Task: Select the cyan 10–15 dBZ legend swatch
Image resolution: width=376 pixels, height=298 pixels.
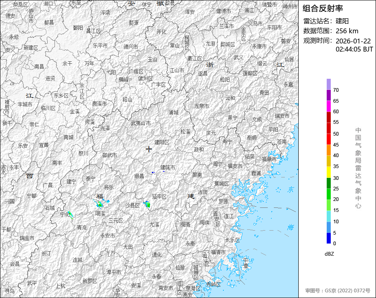Action: click(328, 216)
